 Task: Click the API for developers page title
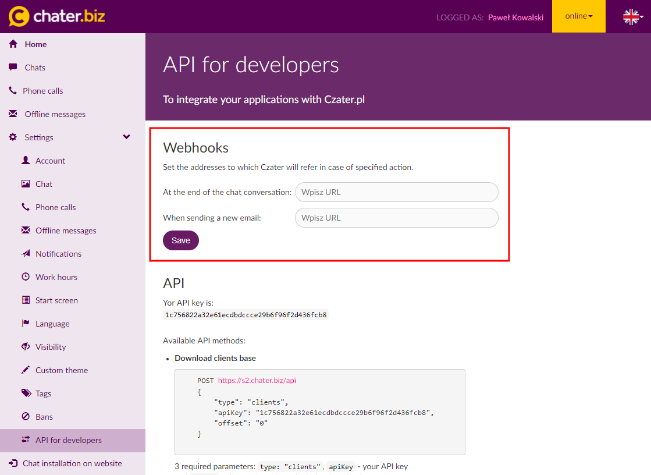tap(251, 65)
